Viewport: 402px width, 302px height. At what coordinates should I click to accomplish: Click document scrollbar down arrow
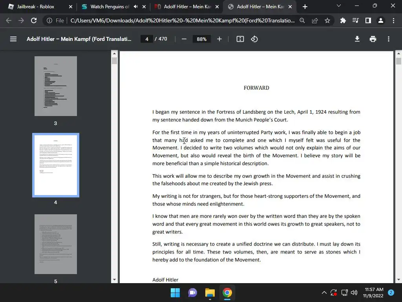point(398,280)
